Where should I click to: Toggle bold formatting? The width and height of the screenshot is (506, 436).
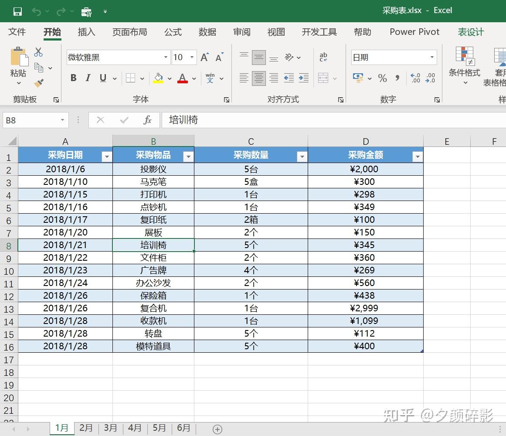click(x=73, y=78)
